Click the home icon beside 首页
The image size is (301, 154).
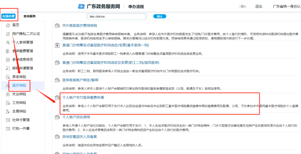pyautogui.click(x=8, y=25)
